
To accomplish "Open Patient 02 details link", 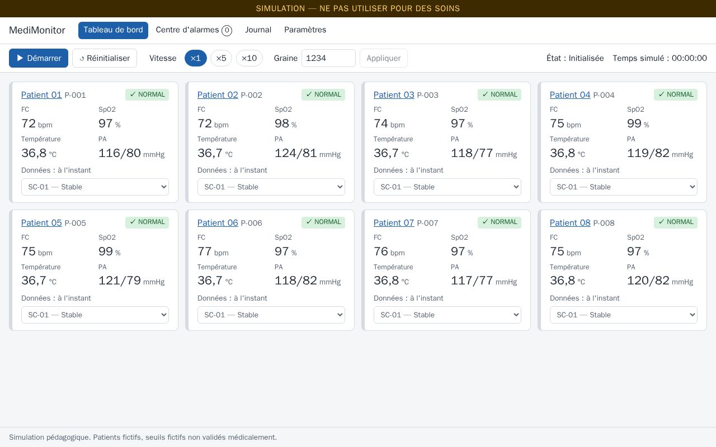I will pos(218,95).
